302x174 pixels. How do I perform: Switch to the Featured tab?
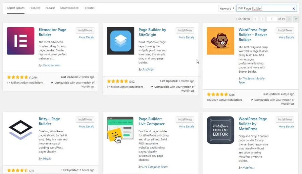[x=35, y=8]
